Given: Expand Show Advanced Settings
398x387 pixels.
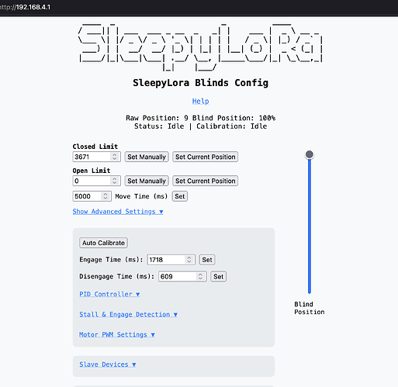Looking at the screenshot, I should point(118,212).
